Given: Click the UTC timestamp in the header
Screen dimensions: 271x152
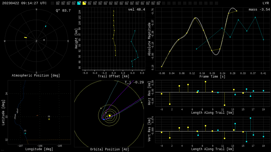Looking at the screenshot, I should tap(24, 3).
